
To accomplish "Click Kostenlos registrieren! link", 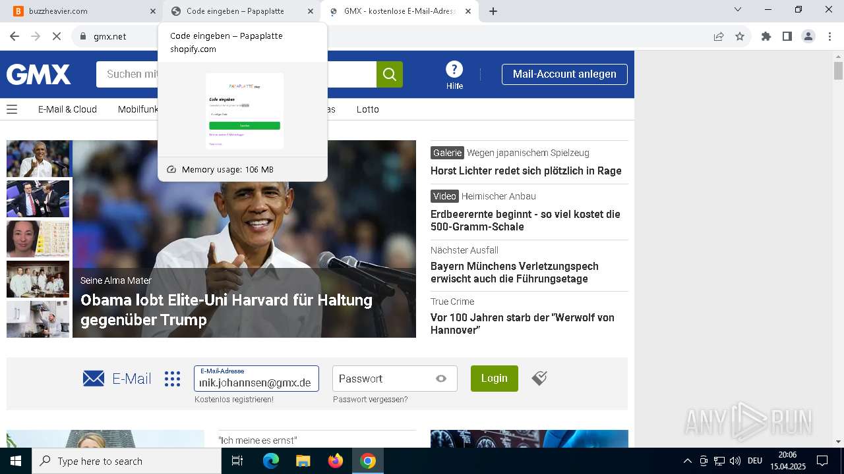I will 234,400.
